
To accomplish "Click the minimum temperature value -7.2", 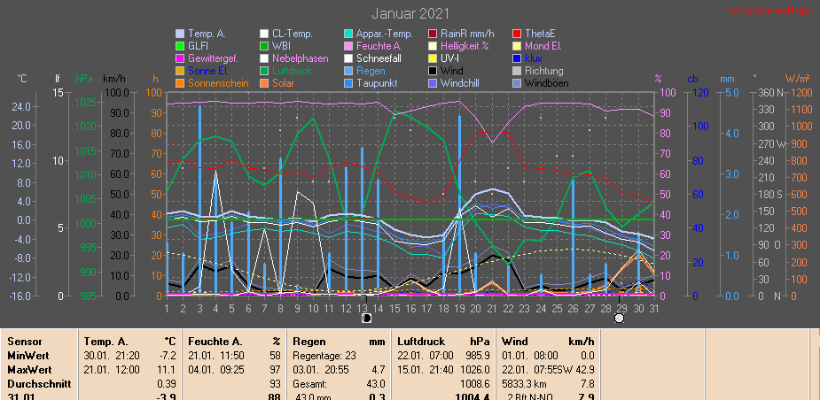I will (x=168, y=356).
